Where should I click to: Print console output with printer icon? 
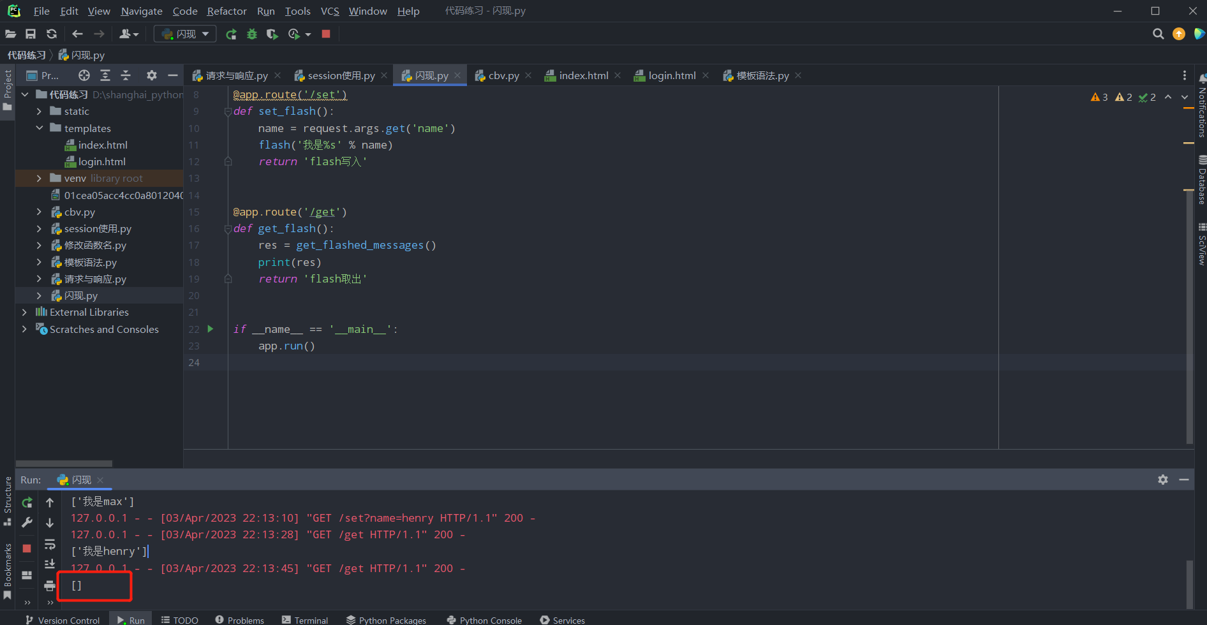pyautogui.click(x=50, y=585)
